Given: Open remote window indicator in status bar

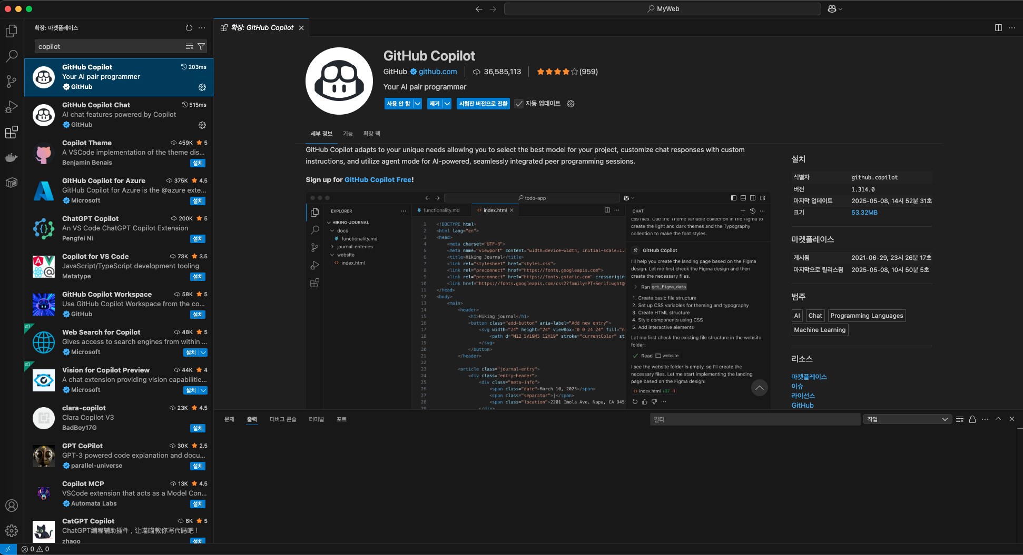Looking at the screenshot, I should coord(8,549).
